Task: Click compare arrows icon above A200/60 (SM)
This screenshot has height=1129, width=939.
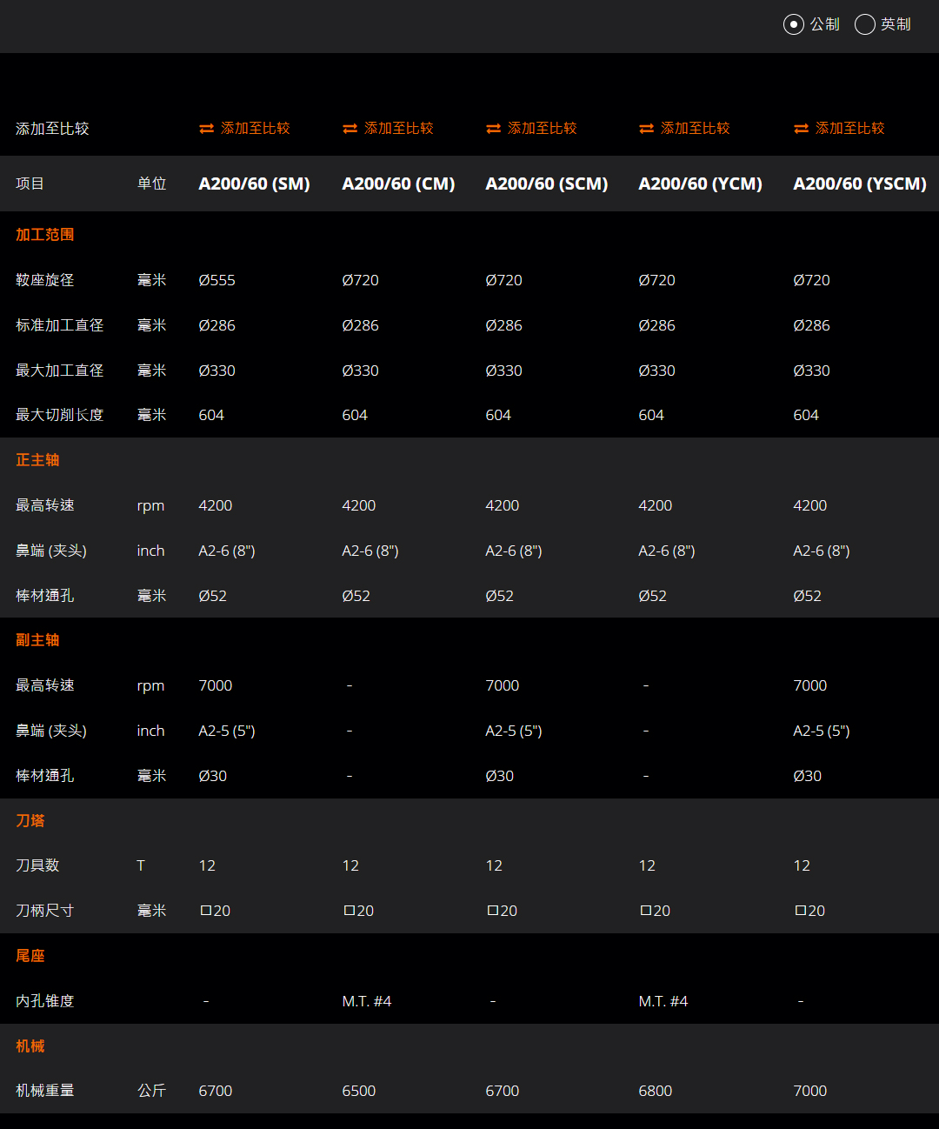Action: [x=206, y=129]
